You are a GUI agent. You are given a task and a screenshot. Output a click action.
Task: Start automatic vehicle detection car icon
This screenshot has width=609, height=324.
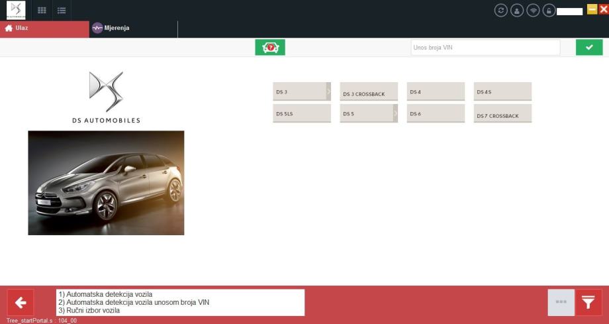[270, 48]
